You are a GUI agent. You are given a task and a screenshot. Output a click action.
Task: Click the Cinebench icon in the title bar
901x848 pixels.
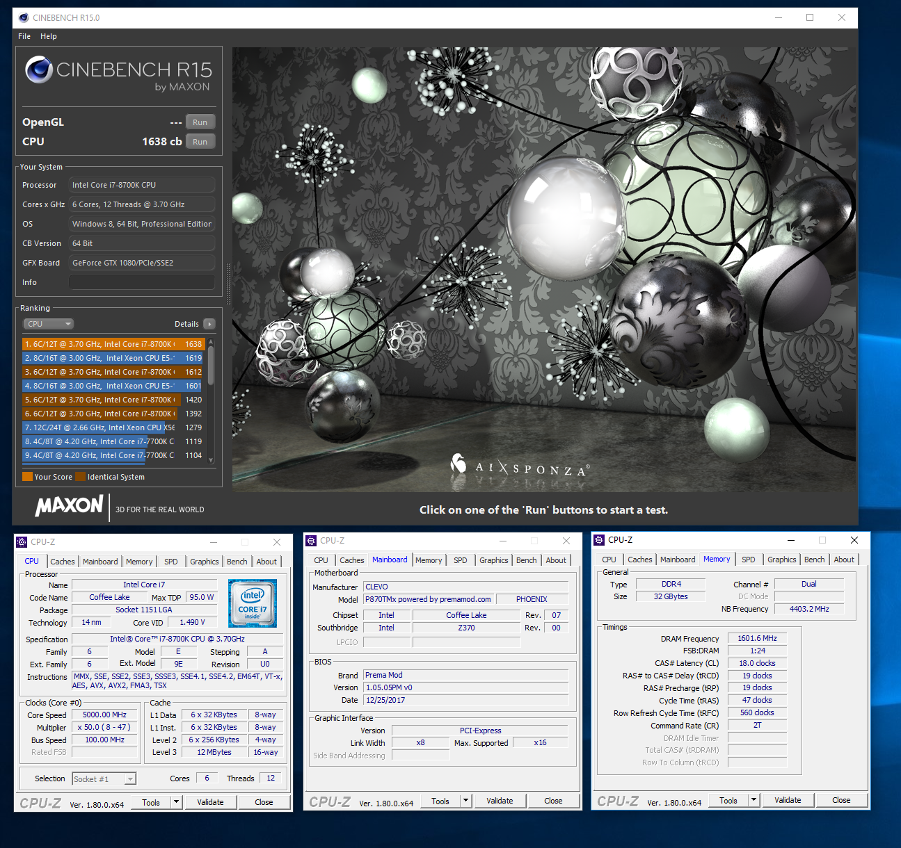24,17
